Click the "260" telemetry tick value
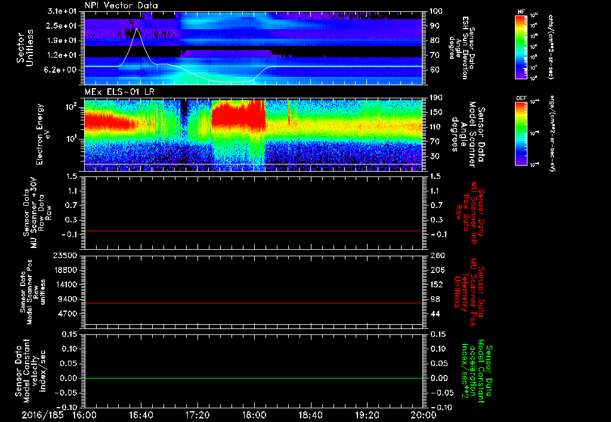 tap(436, 256)
